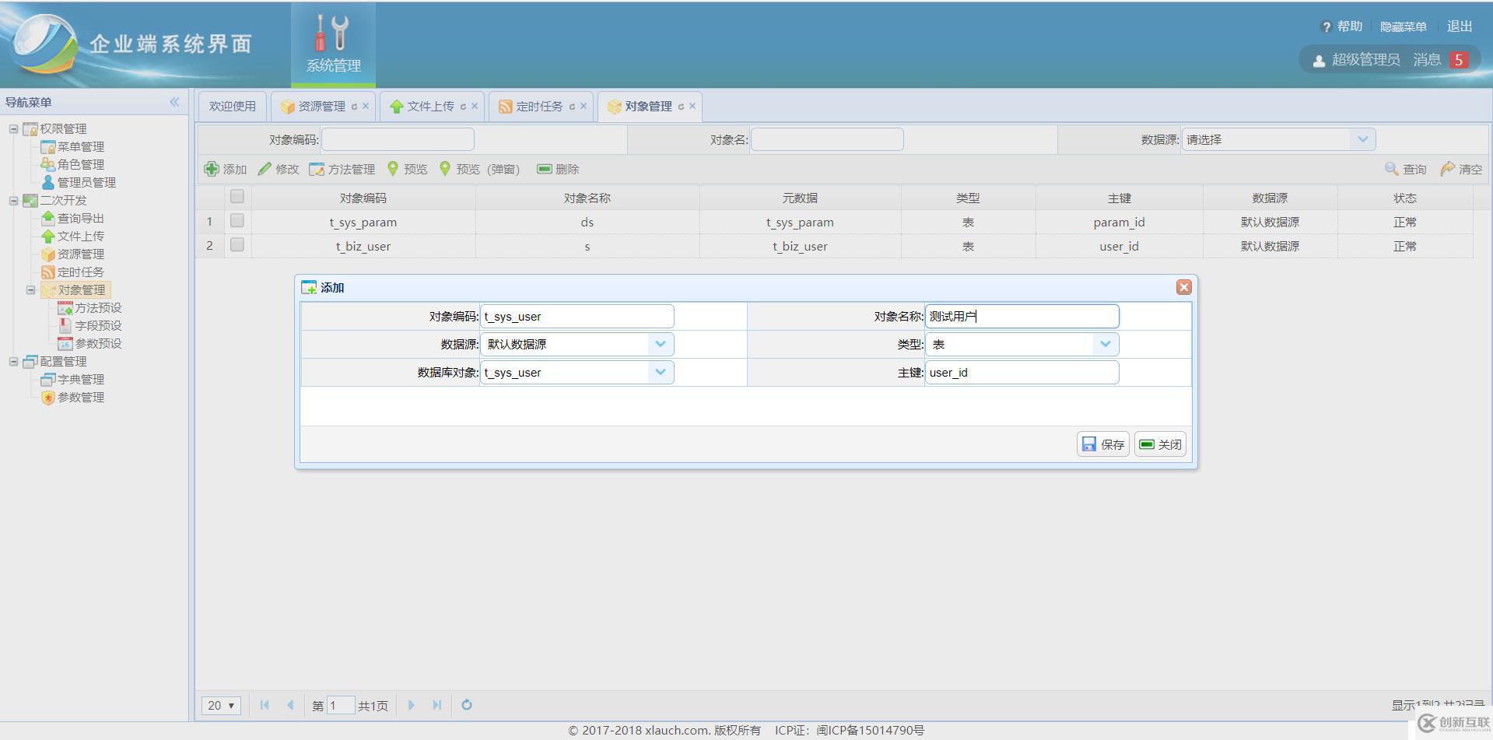This screenshot has height=740, width=1493.
Task: Click into the 对象编码 search input field
Action: (x=398, y=139)
